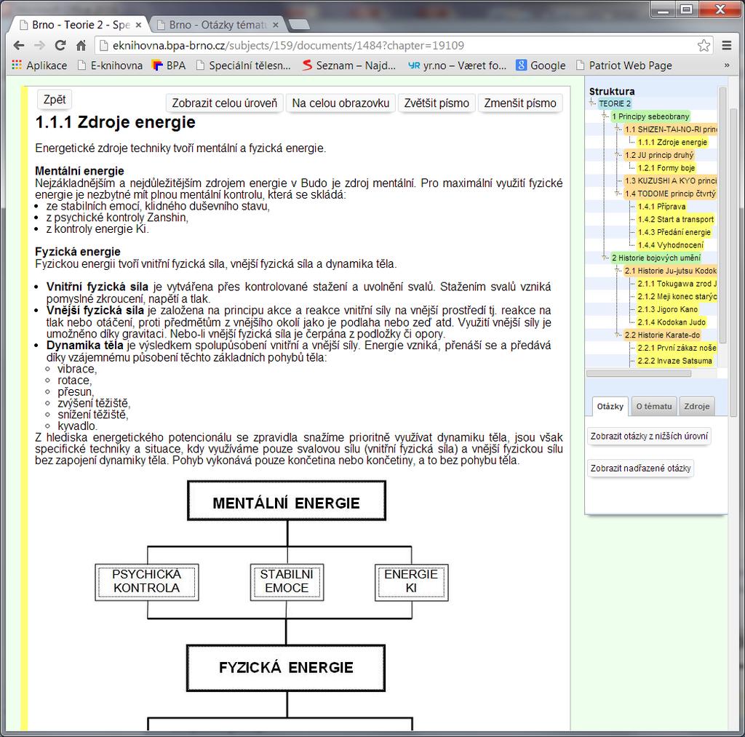Screen dimensions: 745x737
Task: Open the E-knihovna bookmark
Action: 111,65
